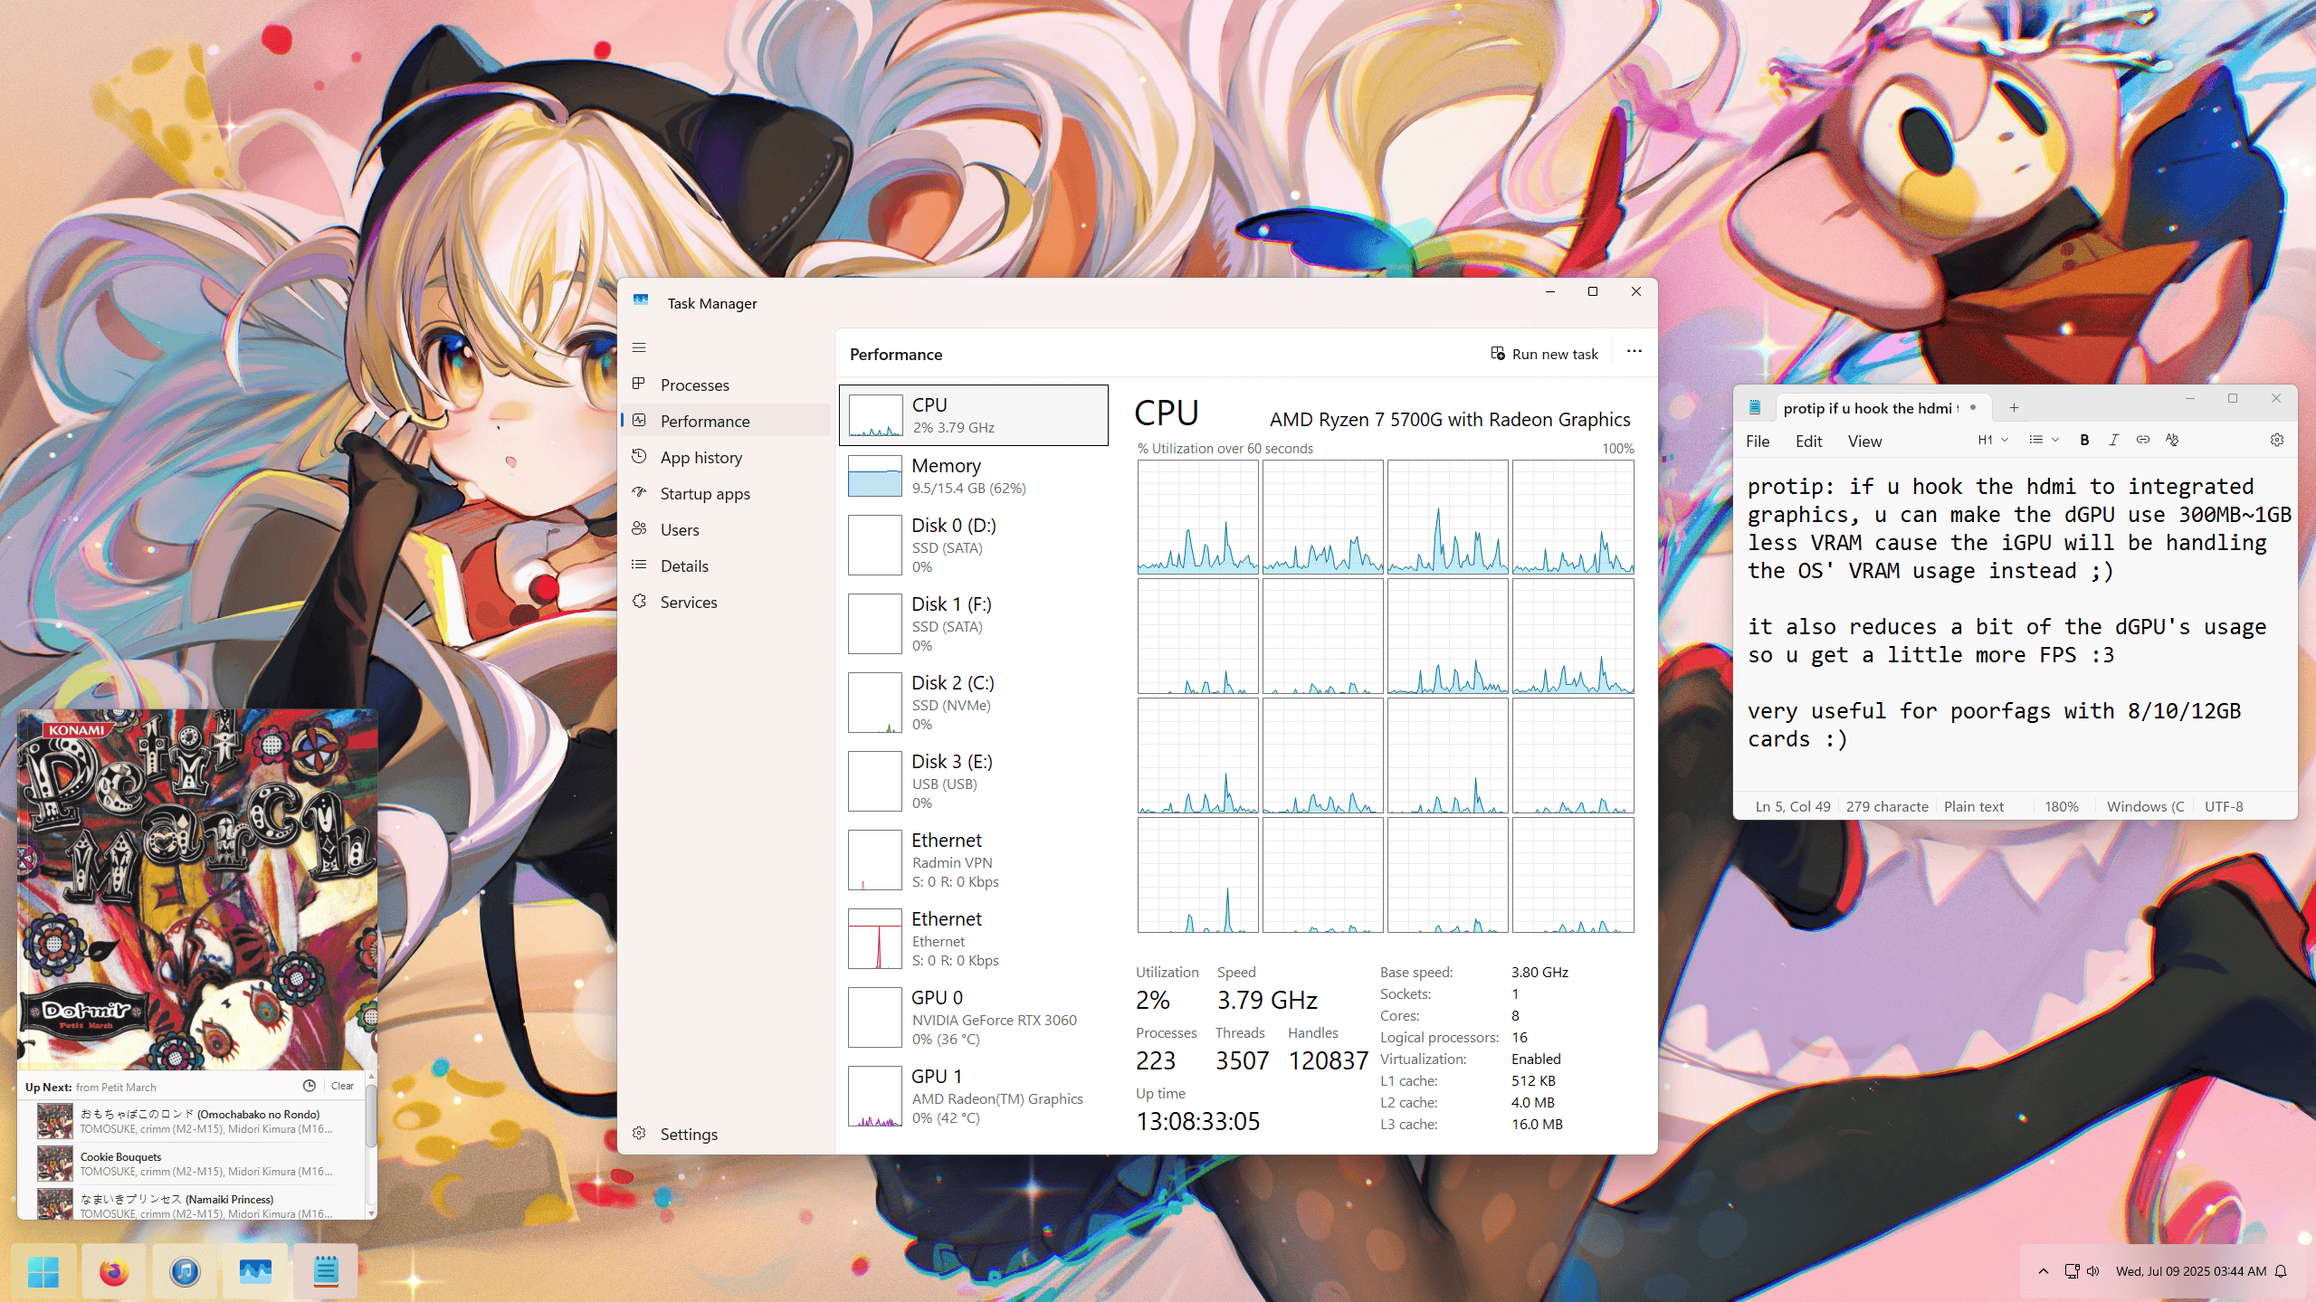Image resolution: width=2316 pixels, height=1302 pixels.
Task: Select the Radmin VPN Ethernet graph thumbnail
Action: (875, 860)
